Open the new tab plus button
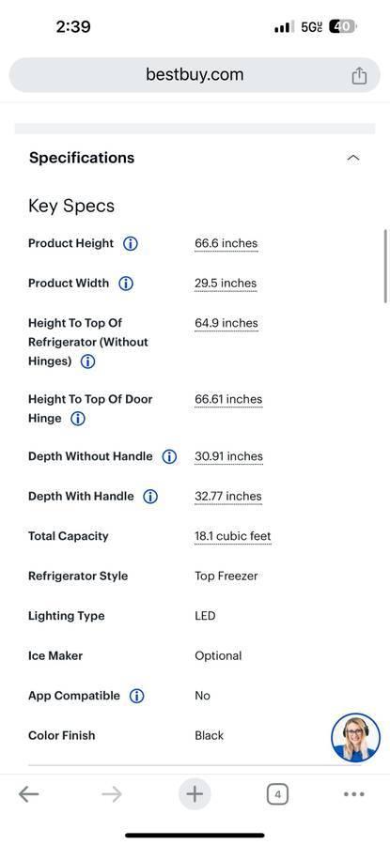Viewport: 390px width, 845px height. 195,793
